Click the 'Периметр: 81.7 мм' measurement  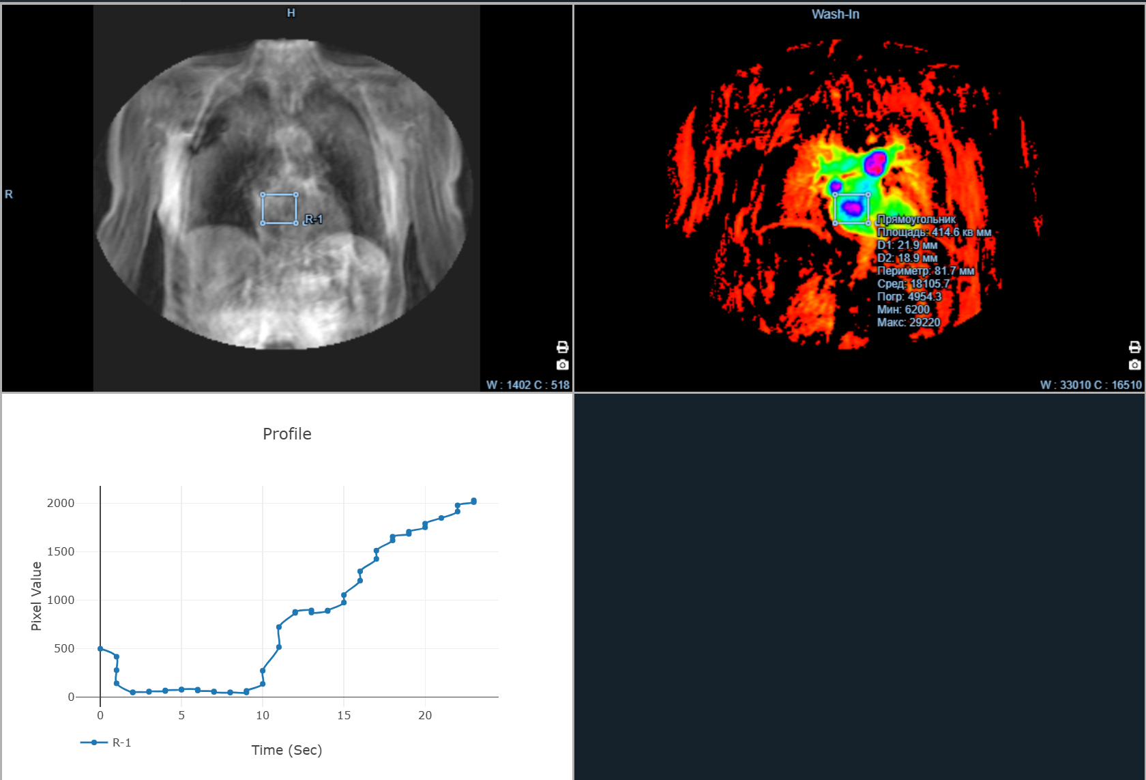(x=926, y=271)
